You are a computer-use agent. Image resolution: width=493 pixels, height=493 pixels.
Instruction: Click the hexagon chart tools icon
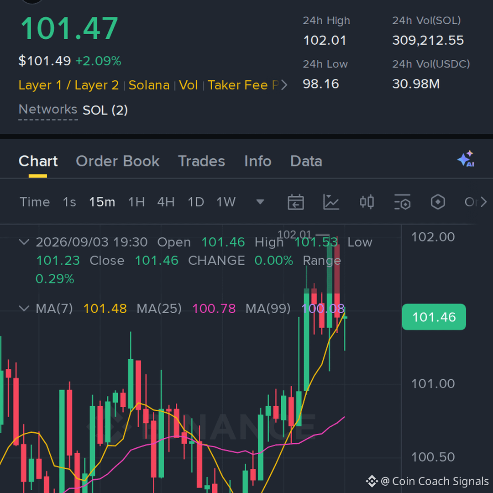438,202
